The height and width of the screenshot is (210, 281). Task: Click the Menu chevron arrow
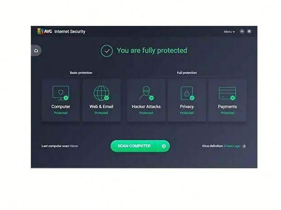(234, 32)
